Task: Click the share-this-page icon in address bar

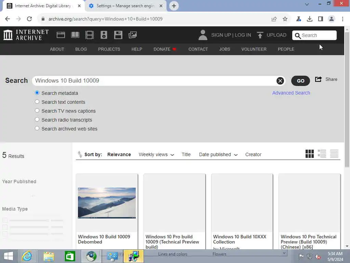Action: pos(274,19)
